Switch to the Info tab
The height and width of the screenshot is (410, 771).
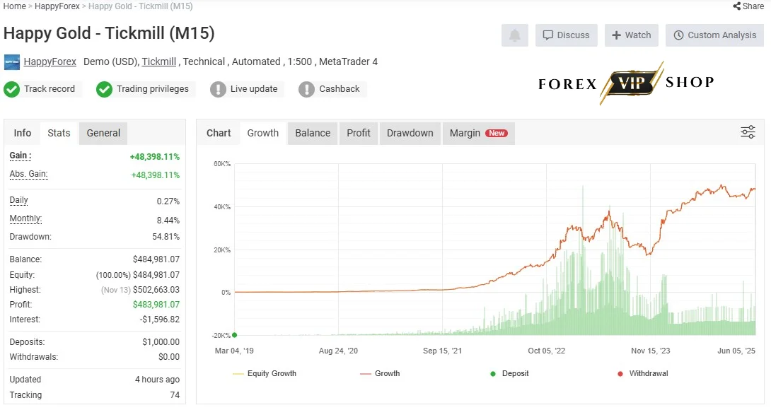coord(23,133)
